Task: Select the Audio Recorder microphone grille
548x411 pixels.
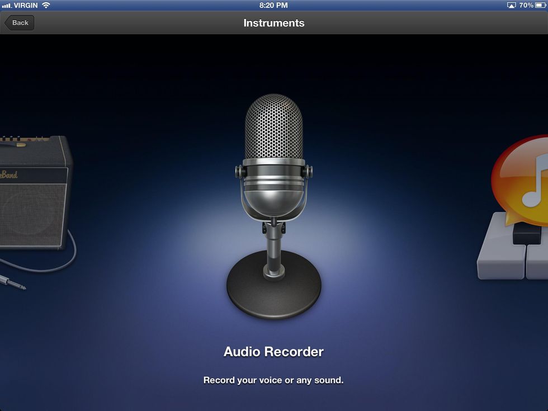Action: pos(273,128)
